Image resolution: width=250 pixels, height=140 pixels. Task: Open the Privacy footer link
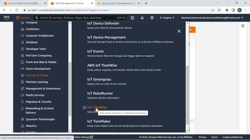click(203, 137)
